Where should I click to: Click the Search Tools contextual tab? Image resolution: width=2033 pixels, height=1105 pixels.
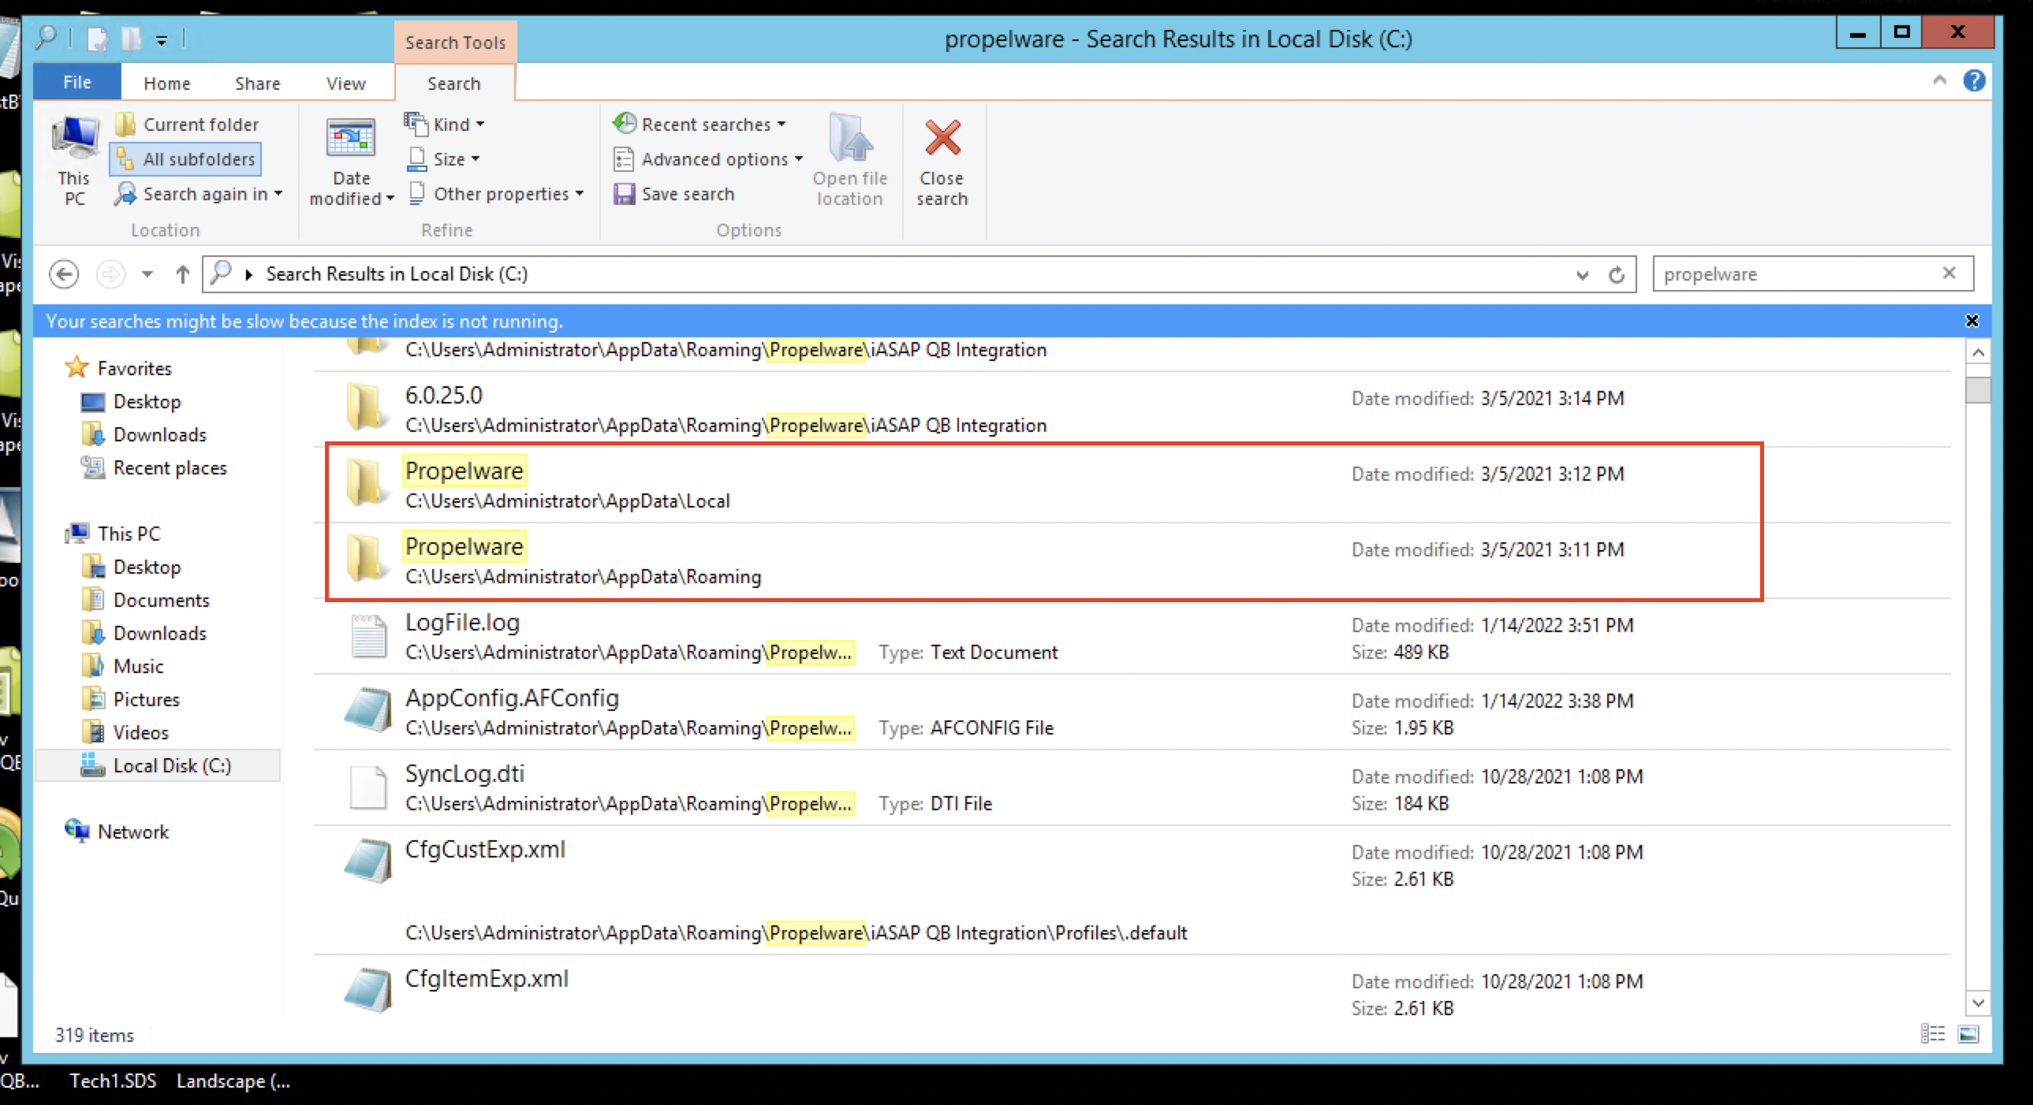(455, 42)
